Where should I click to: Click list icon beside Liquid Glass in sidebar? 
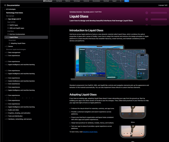tap(8, 37)
